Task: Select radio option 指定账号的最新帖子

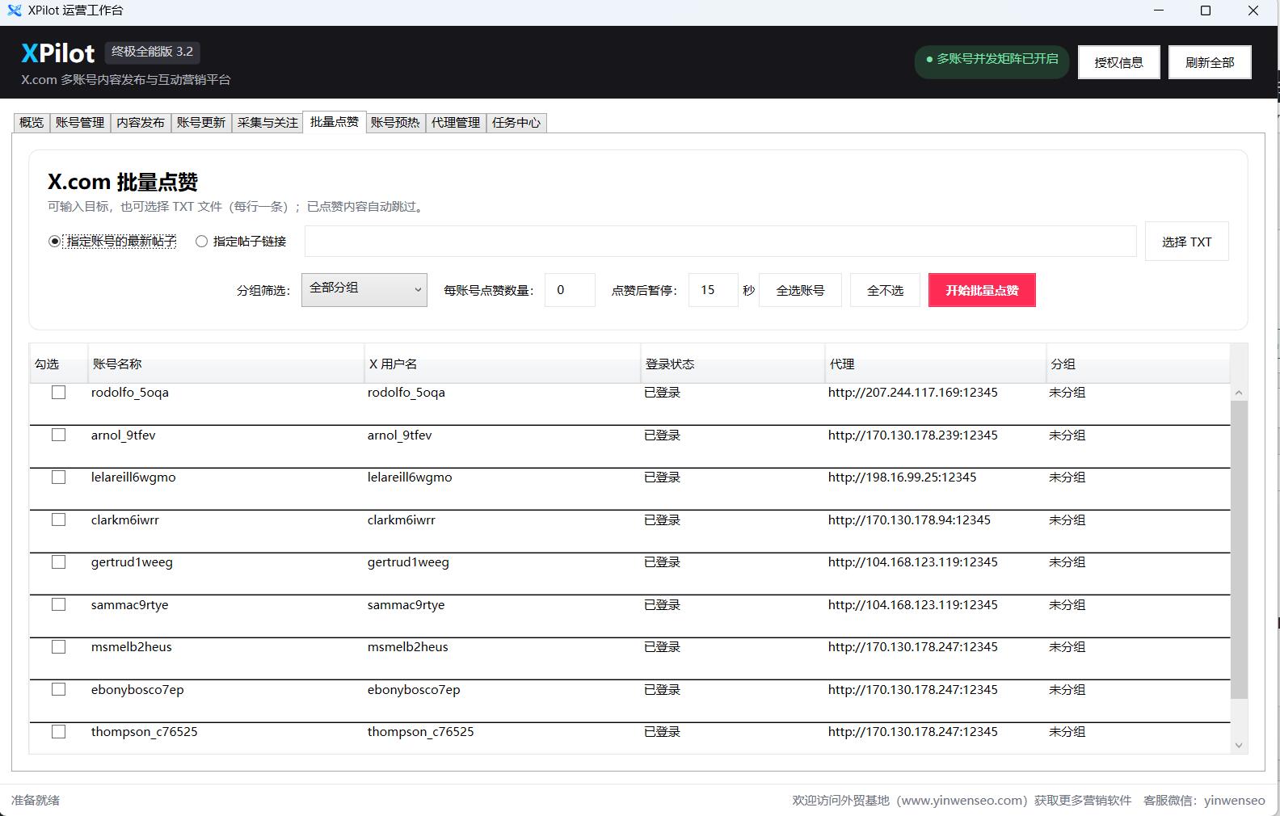Action: click(112, 241)
